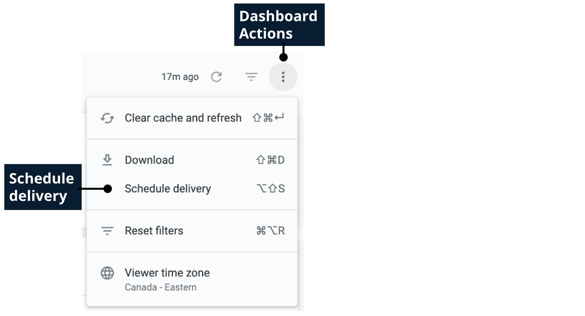Click the Viewer time zone globe icon
Image resolution: width=585 pixels, height=316 pixels.
point(107,273)
